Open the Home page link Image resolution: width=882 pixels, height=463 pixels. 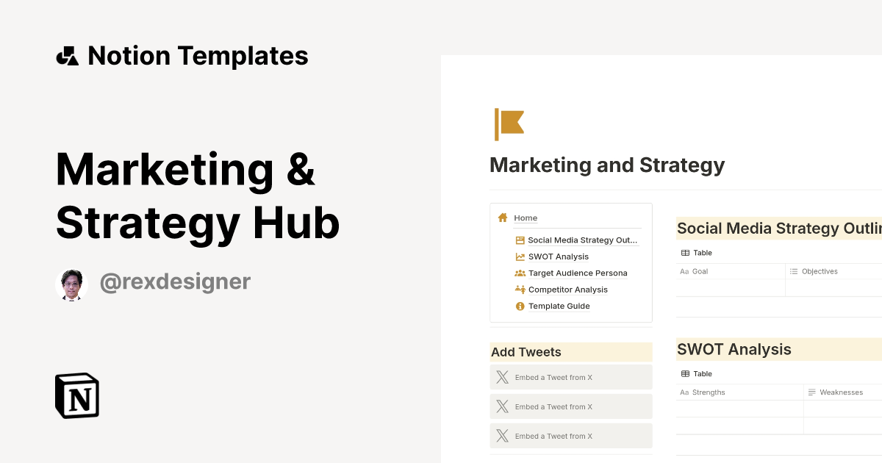point(526,218)
